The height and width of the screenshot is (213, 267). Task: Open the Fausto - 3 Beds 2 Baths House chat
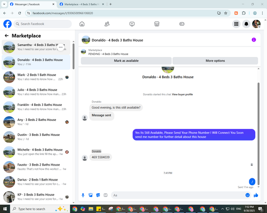pos(36,167)
